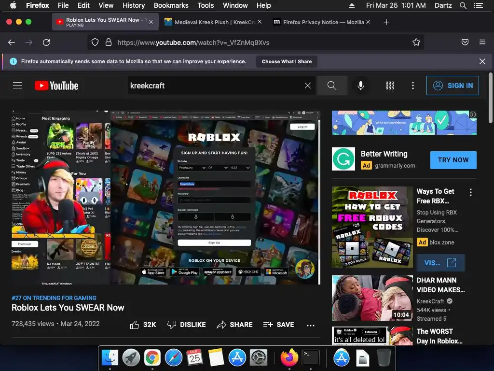
Task: Open Finder from the Dock
Action: point(110,358)
